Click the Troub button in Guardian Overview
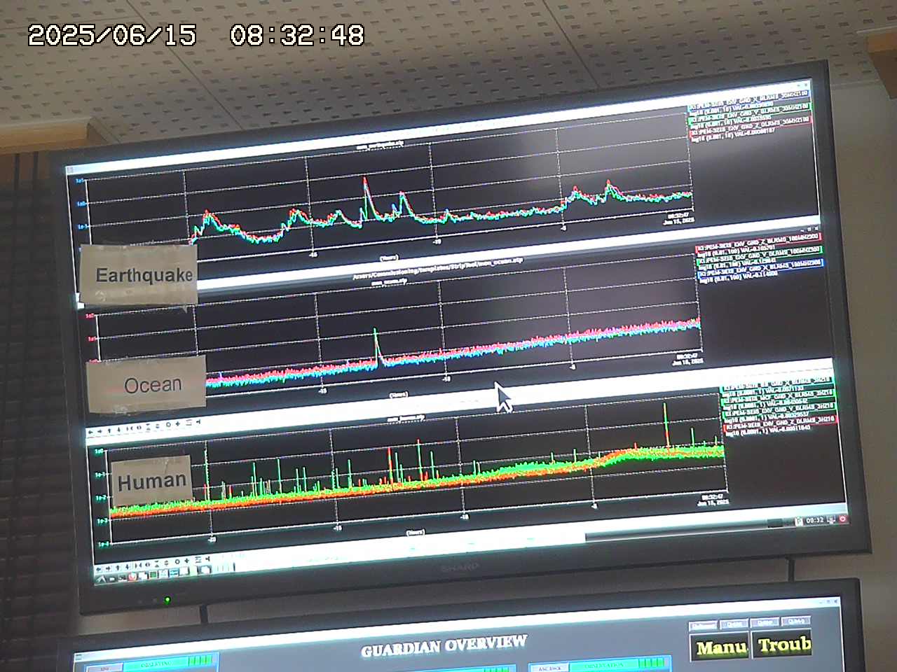The image size is (897, 672). [x=782, y=644]
